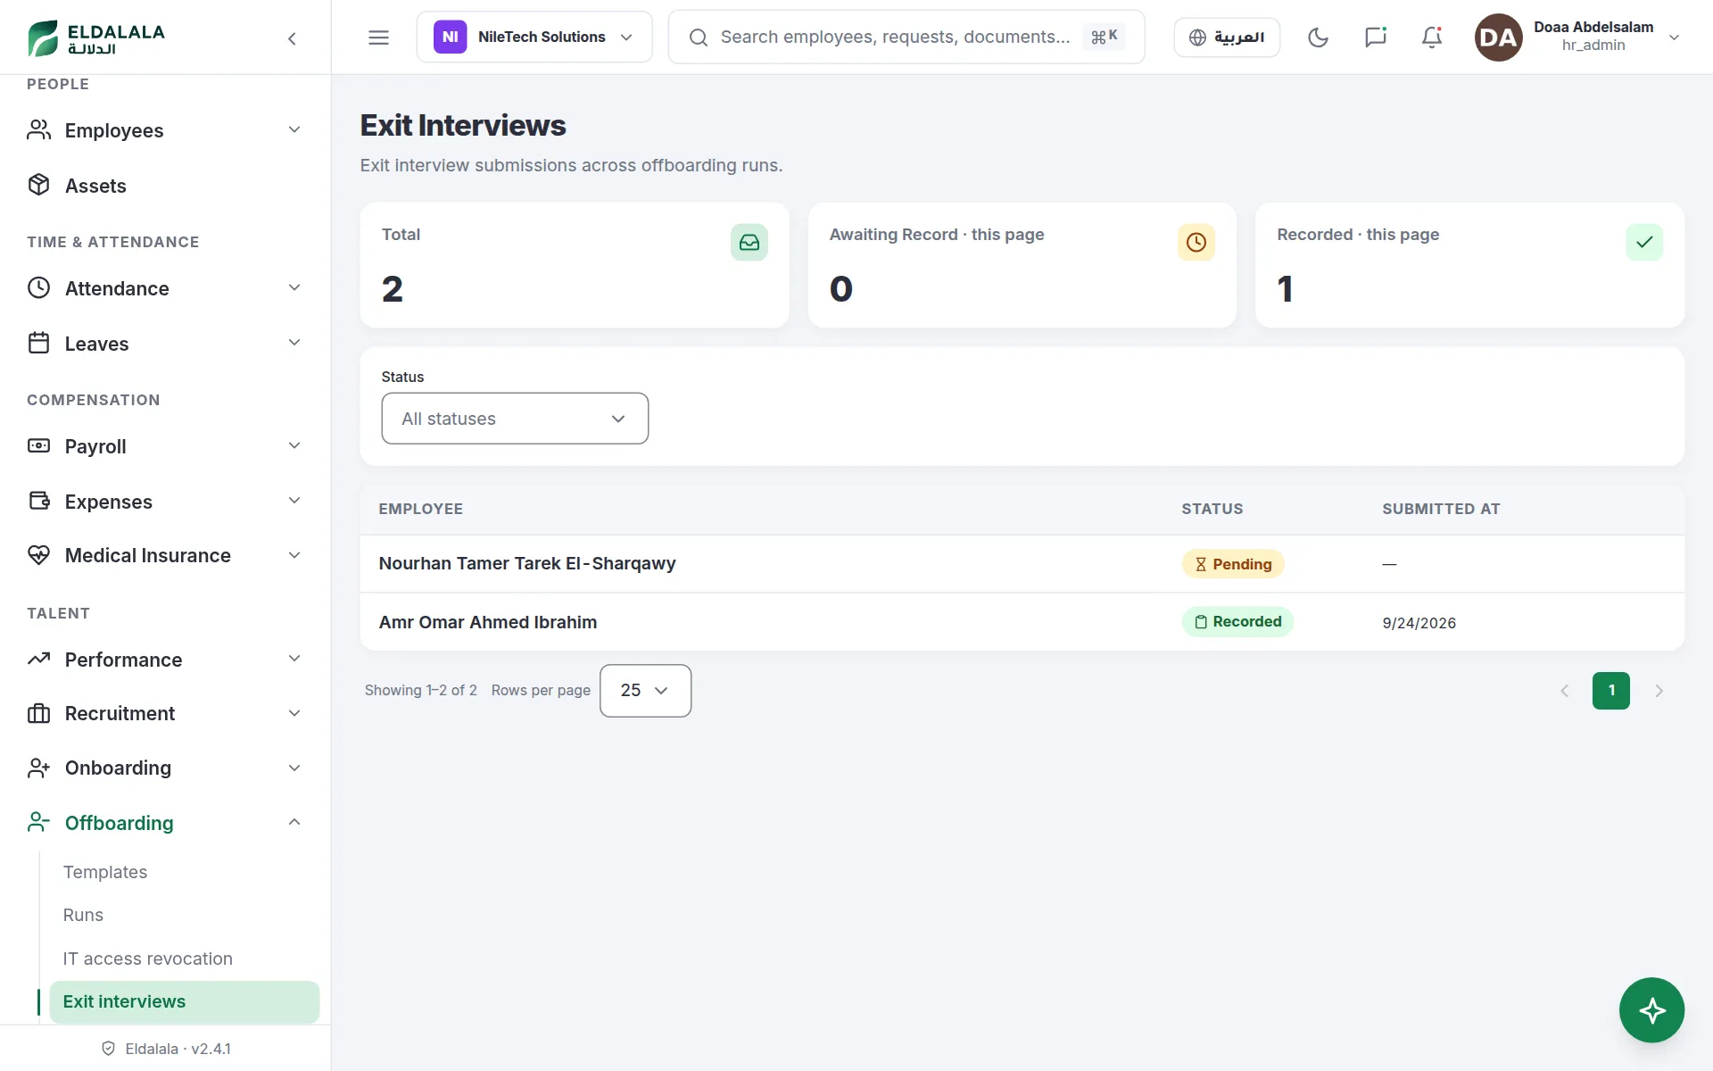1713x1071 pixels.
Task: Click the Recorded status badge
Action: click(x=1237, y=622)
